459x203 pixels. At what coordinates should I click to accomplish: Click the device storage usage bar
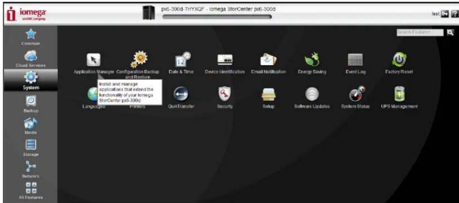click(x=217, y=17)
